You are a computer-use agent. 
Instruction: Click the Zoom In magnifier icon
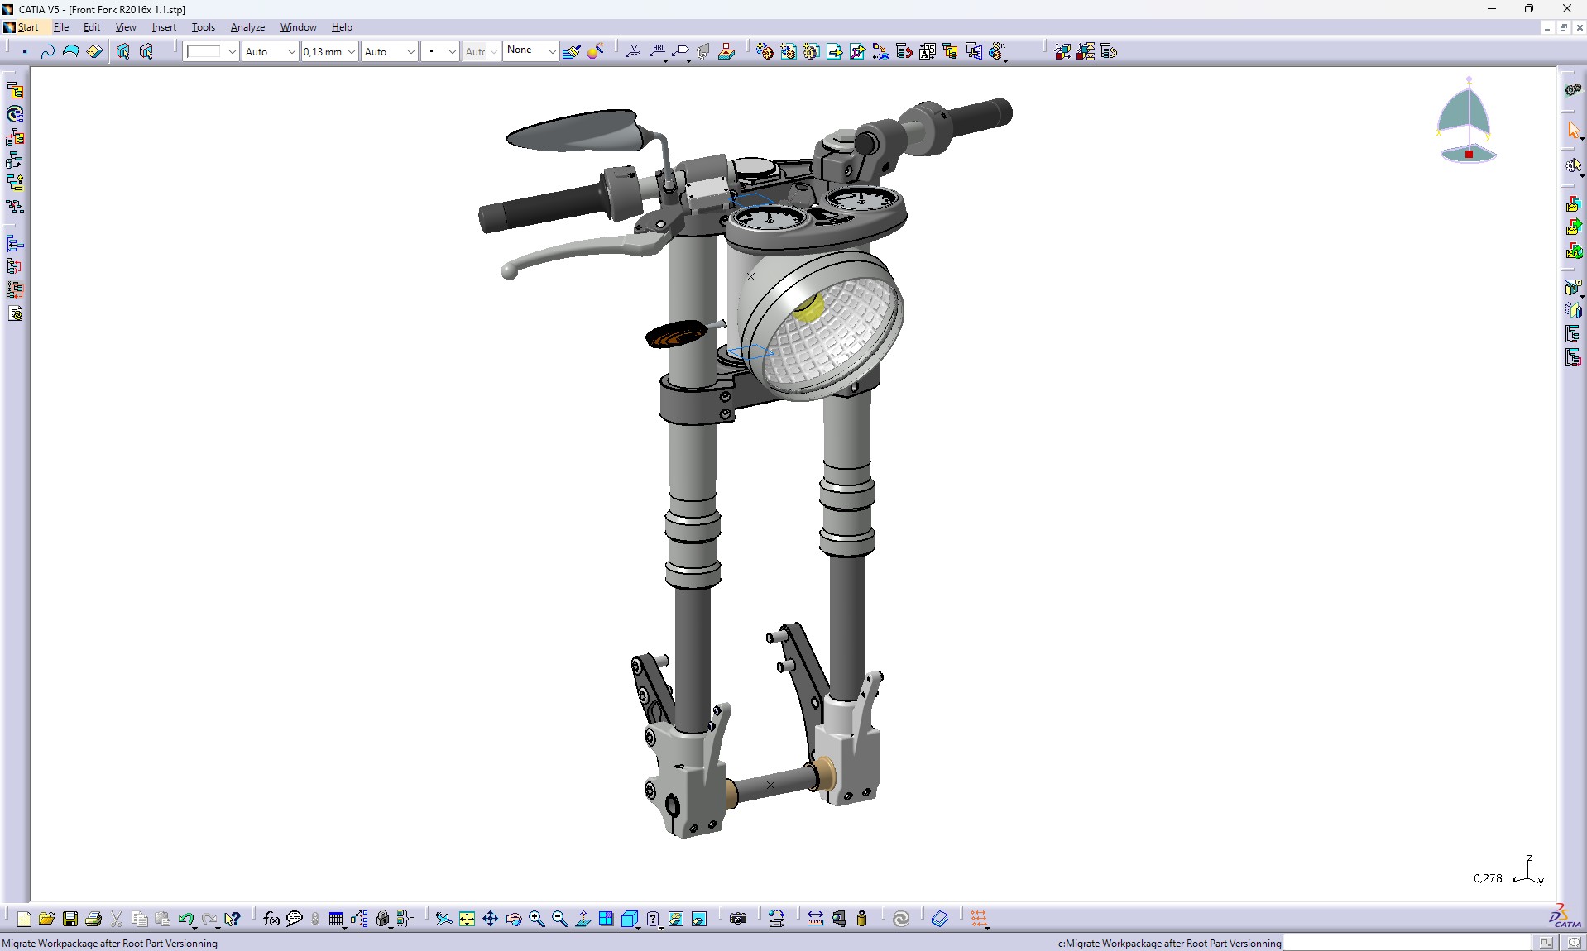click(536, 919)
